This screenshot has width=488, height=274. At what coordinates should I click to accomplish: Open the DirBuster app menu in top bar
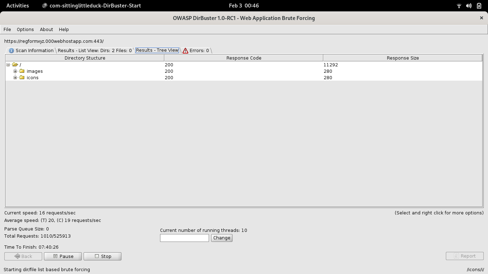point(91,5)
